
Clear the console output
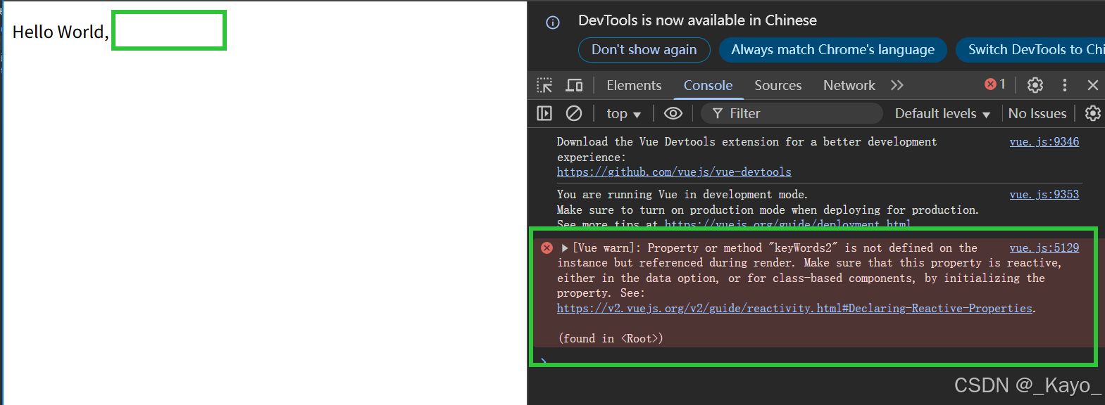click(x=574, y=113)
